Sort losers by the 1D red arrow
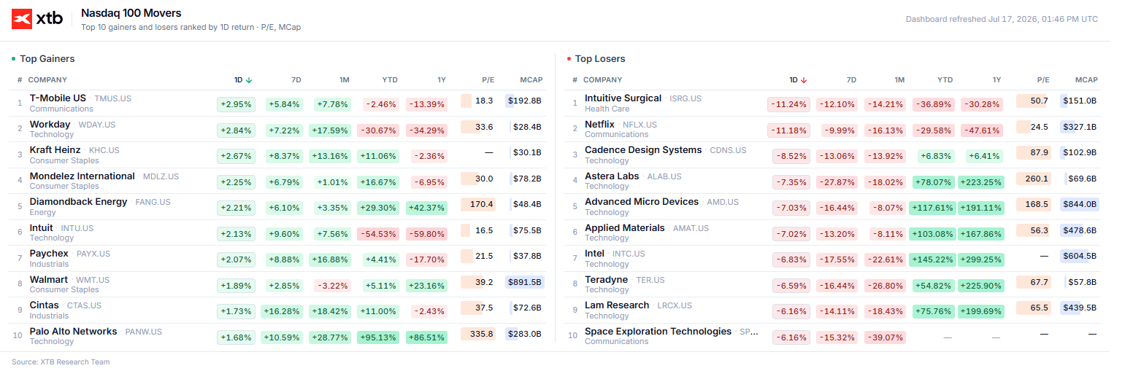Image resolution: width=1133 pixels, height=371 pixels. [x=804, y=80]
